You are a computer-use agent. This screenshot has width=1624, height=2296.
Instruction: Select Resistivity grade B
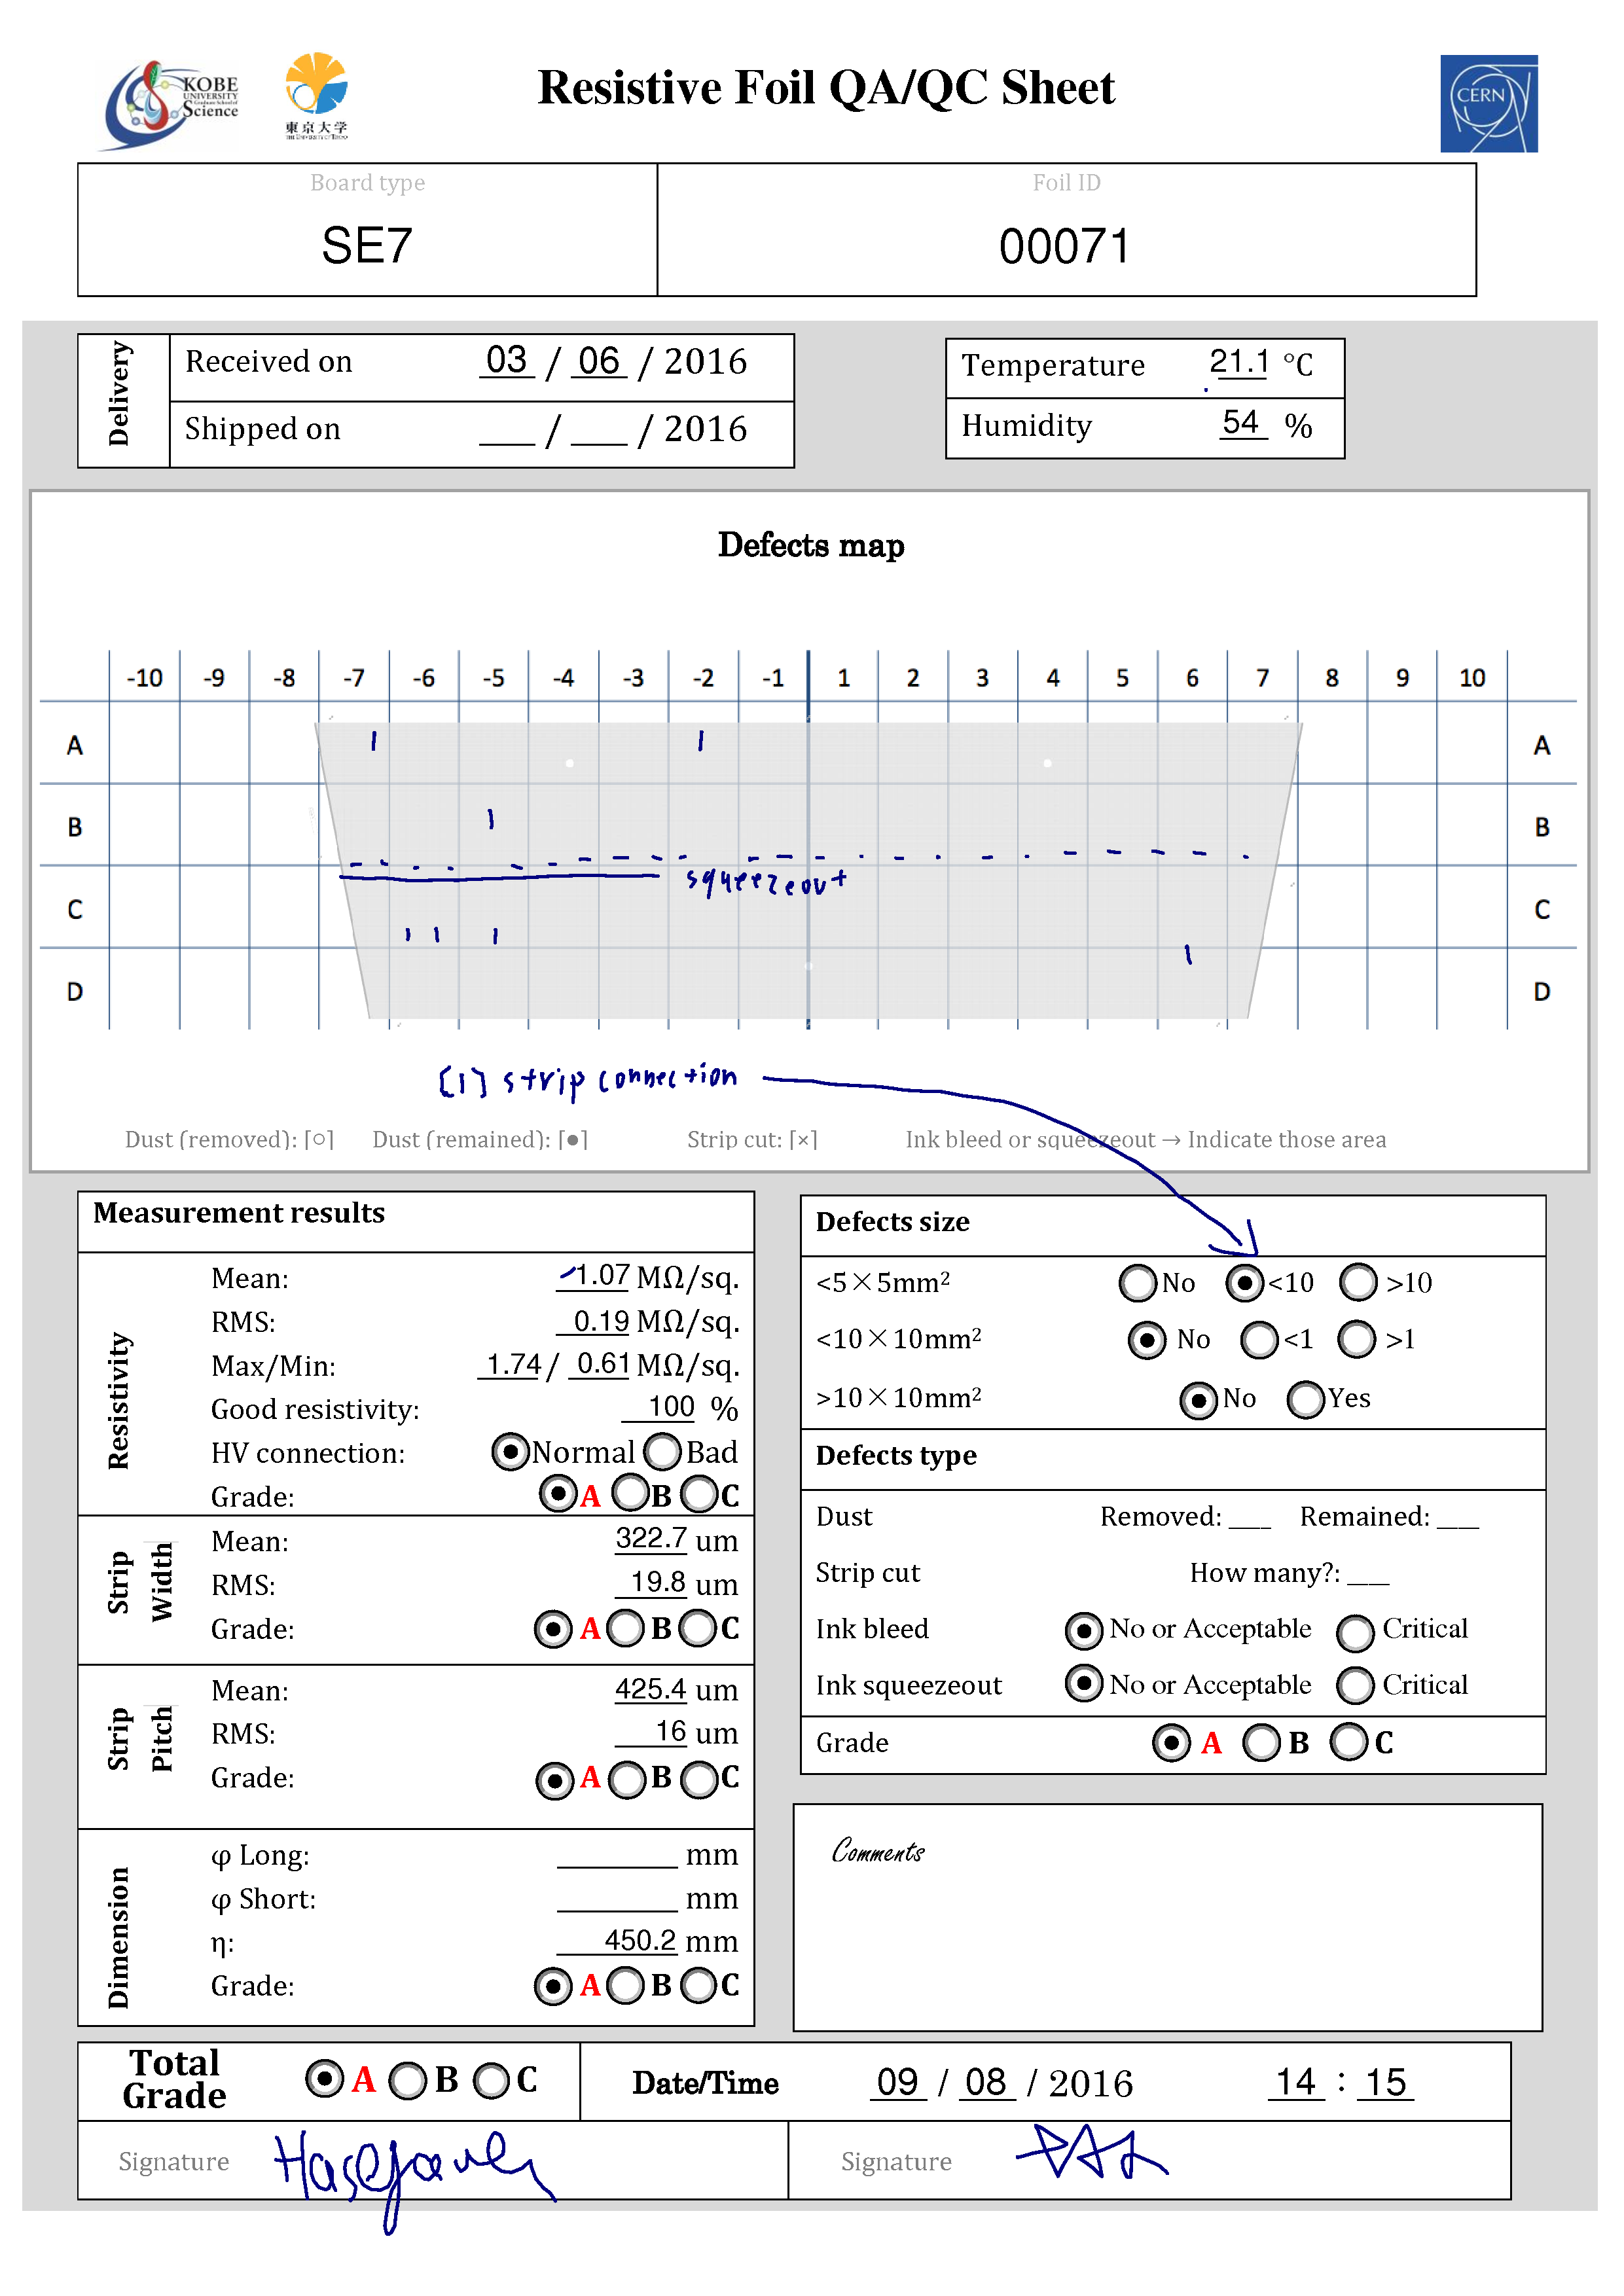pos(630,1494)
